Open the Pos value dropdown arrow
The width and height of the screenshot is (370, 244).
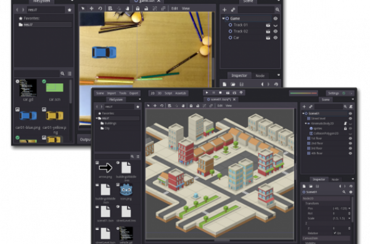[349, 208]
